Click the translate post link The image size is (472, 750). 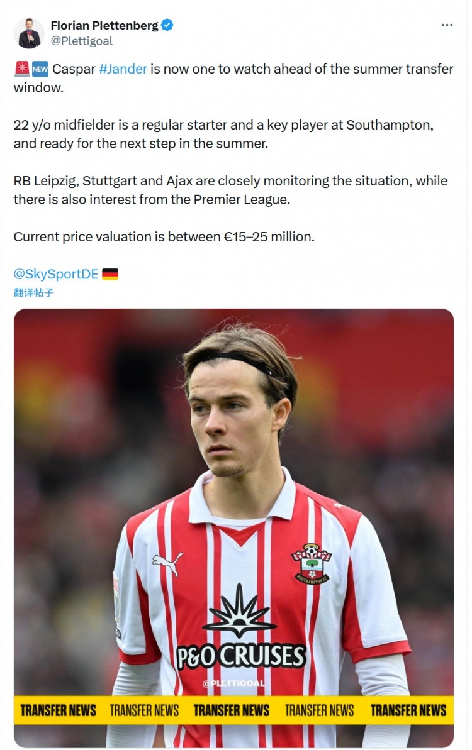click(x=33, y=293)
